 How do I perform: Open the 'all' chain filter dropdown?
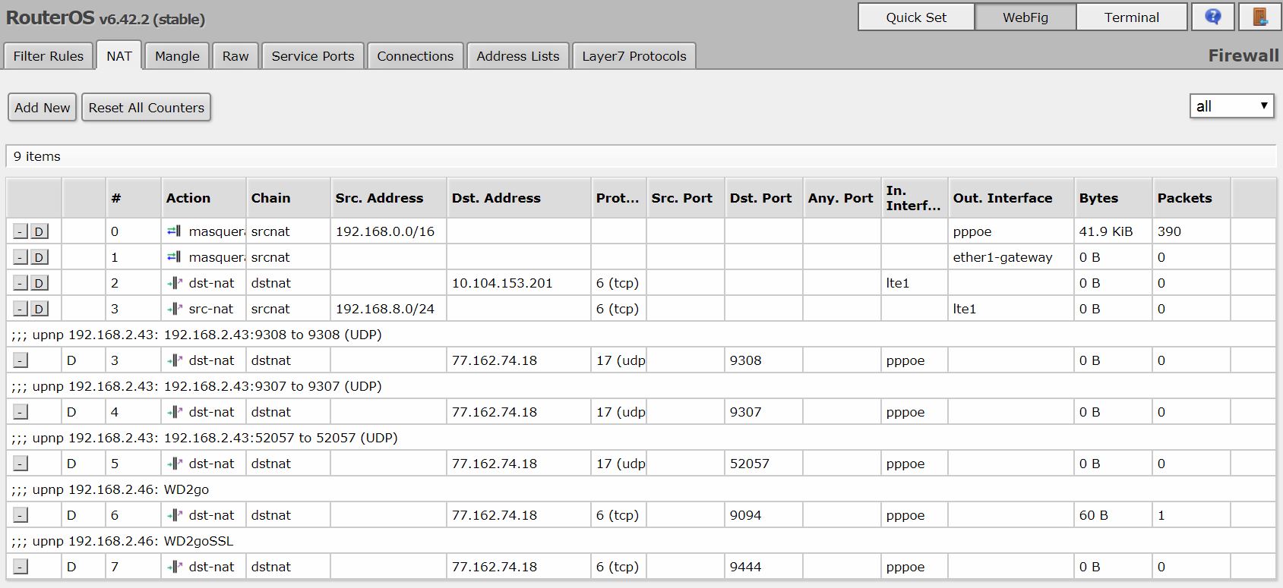pyautogui.click(x=1231, y=106)
